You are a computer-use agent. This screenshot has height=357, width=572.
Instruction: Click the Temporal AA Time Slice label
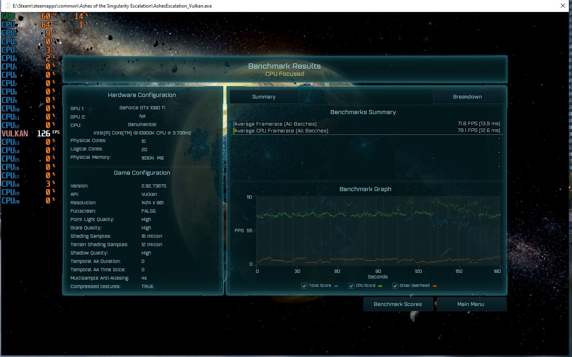(x=98, y=270)
